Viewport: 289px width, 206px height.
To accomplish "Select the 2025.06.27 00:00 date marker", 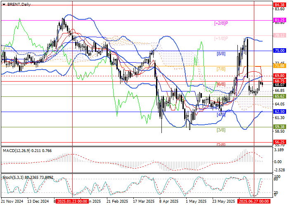I will coord(254,201).
